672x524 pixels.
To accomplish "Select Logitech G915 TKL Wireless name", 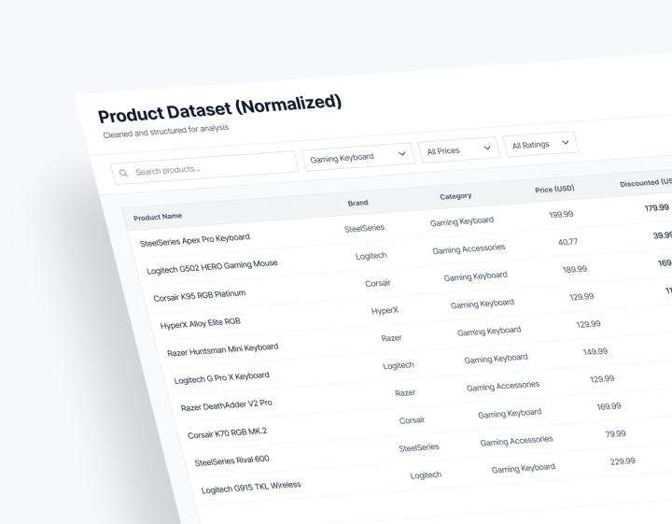I will tap(251, 488).
